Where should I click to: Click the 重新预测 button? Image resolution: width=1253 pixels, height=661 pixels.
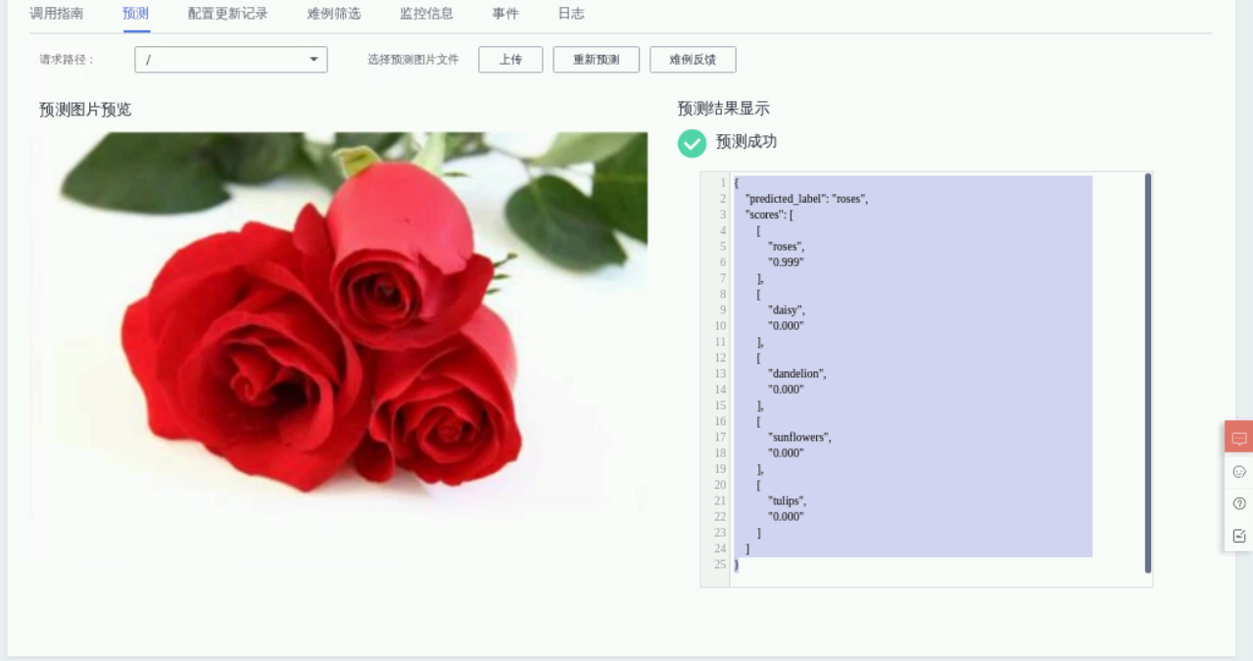click(x=597, y=60)
